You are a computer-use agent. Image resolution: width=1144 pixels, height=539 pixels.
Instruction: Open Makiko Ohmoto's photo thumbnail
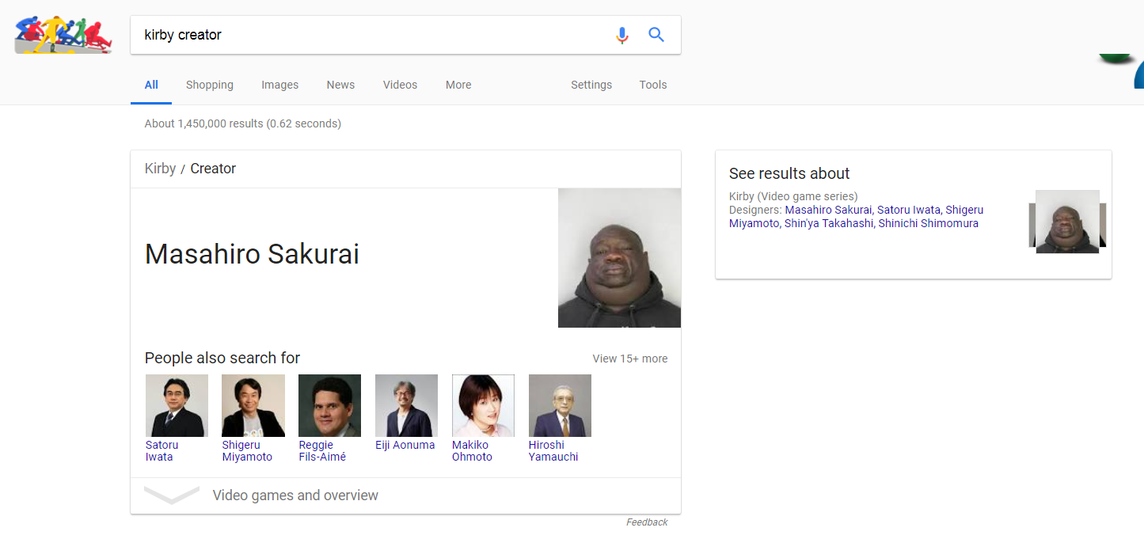[x=483, y=405]
